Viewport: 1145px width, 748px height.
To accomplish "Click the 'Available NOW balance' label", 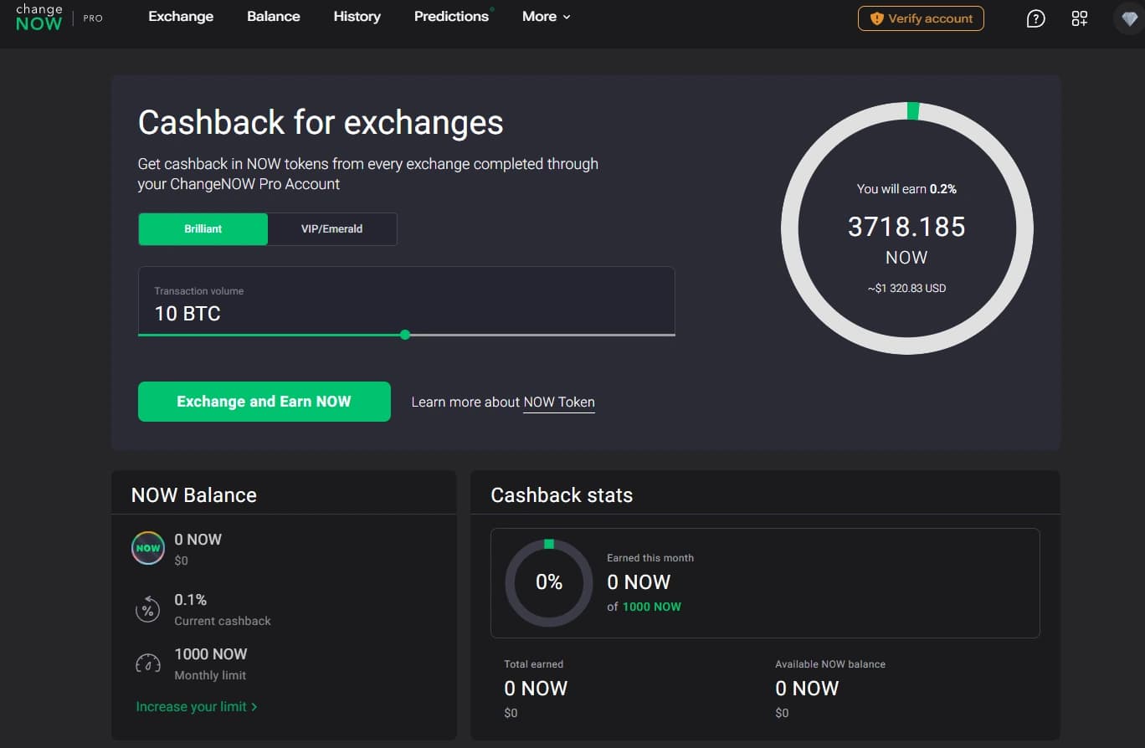I will [x=830, y=664].
